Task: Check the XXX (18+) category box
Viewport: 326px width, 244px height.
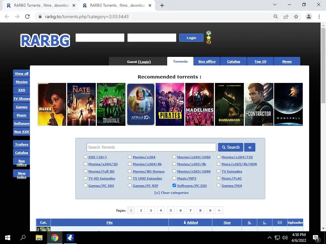Action: (x=85, y=157)
